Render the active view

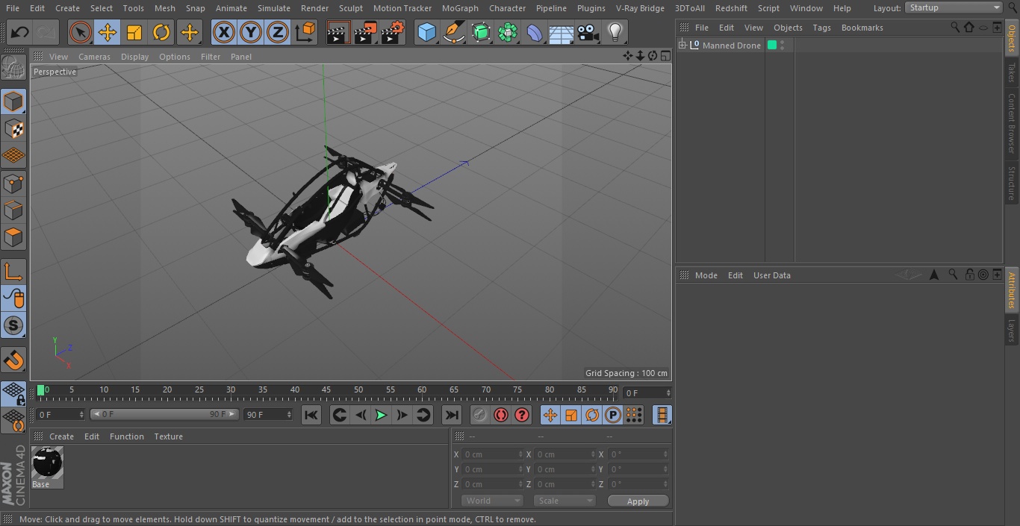[338, 32]
